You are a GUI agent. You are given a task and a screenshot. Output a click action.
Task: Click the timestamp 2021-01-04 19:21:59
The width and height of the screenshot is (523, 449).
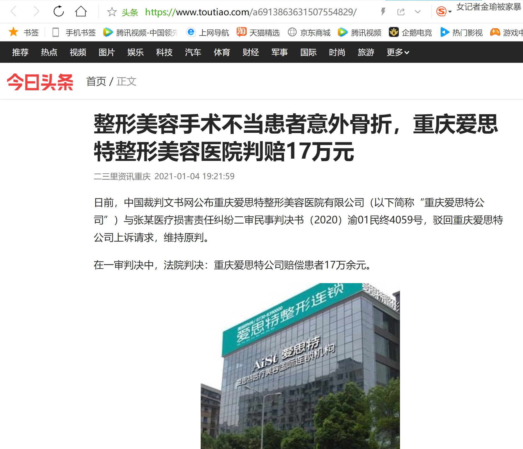(x=195, y=176)
